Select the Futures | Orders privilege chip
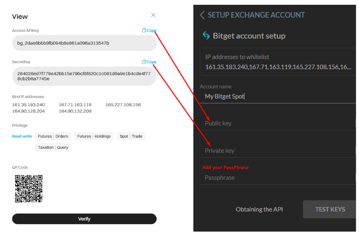The height and width of the screenshot is (235, 359). [53, 136]
